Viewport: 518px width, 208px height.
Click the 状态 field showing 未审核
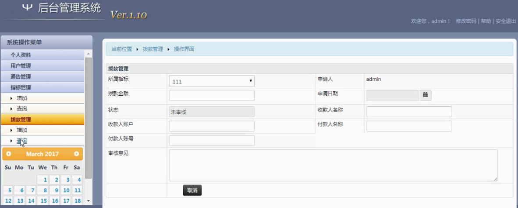(212, 112)
